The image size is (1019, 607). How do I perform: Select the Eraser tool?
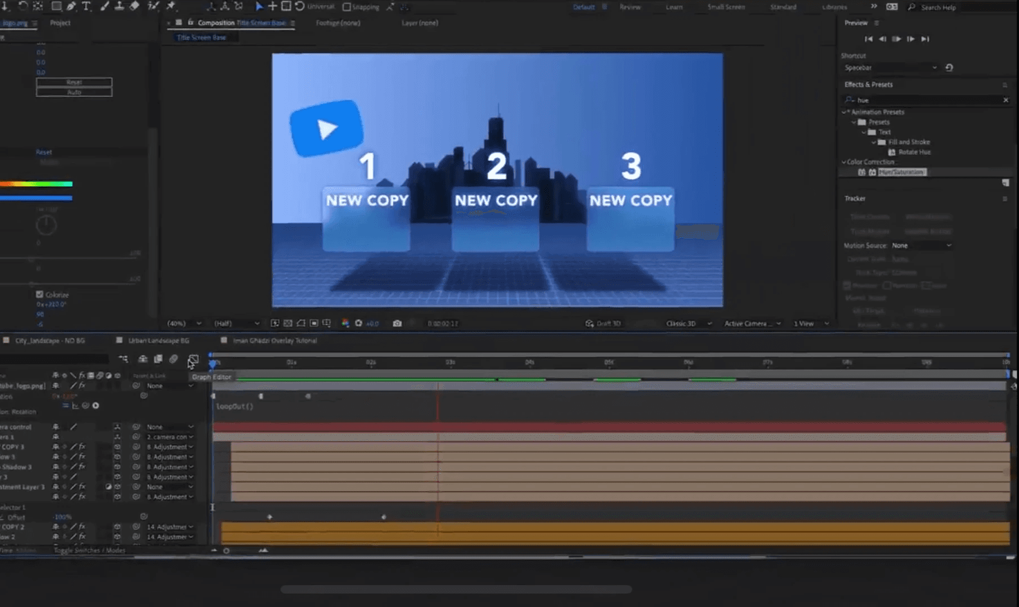click(x=135, y=6)
